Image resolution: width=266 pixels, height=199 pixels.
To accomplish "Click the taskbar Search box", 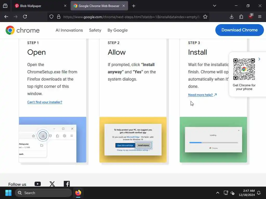I will [43, 193].
